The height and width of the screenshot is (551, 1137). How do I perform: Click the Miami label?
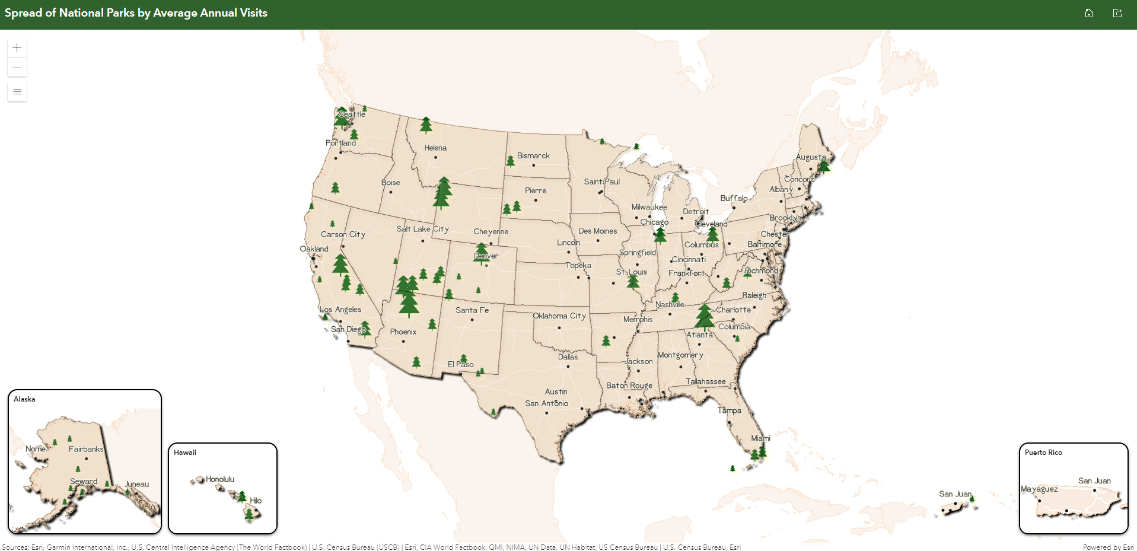(x=760, y=438)
